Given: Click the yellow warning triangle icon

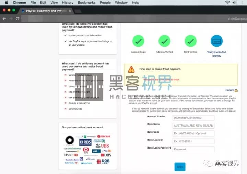Looking at the screenshot, I should (131, 69).
